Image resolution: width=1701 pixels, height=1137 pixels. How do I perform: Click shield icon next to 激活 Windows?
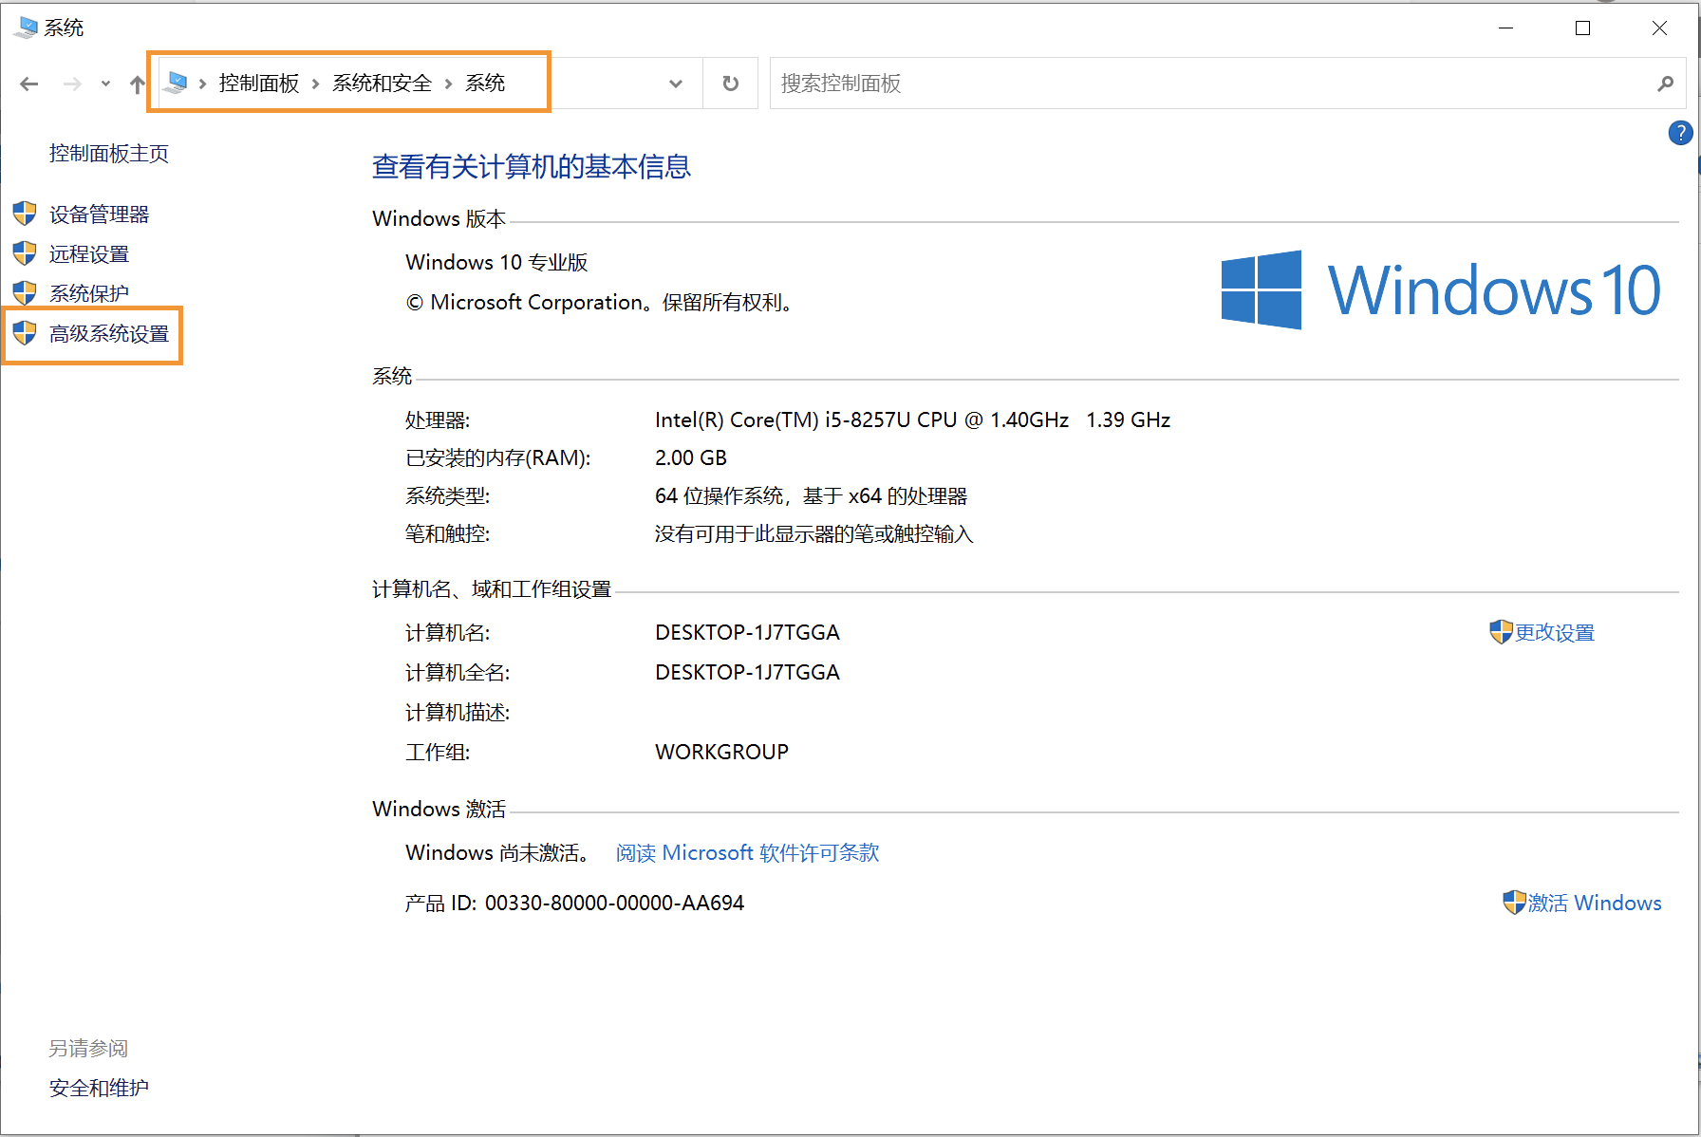coord(1514,903)
